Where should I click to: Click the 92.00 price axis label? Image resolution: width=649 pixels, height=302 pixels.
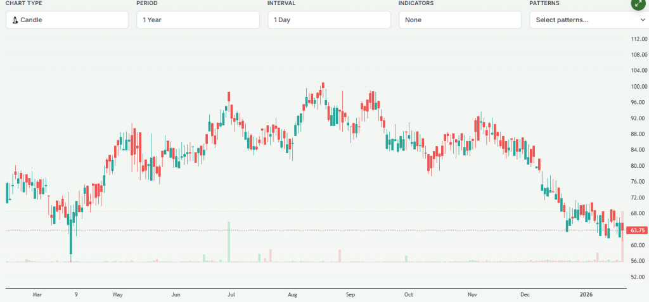coord(639,118)
